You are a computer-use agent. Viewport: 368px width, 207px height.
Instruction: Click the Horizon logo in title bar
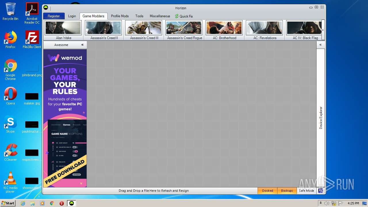[x=46, y=8]
